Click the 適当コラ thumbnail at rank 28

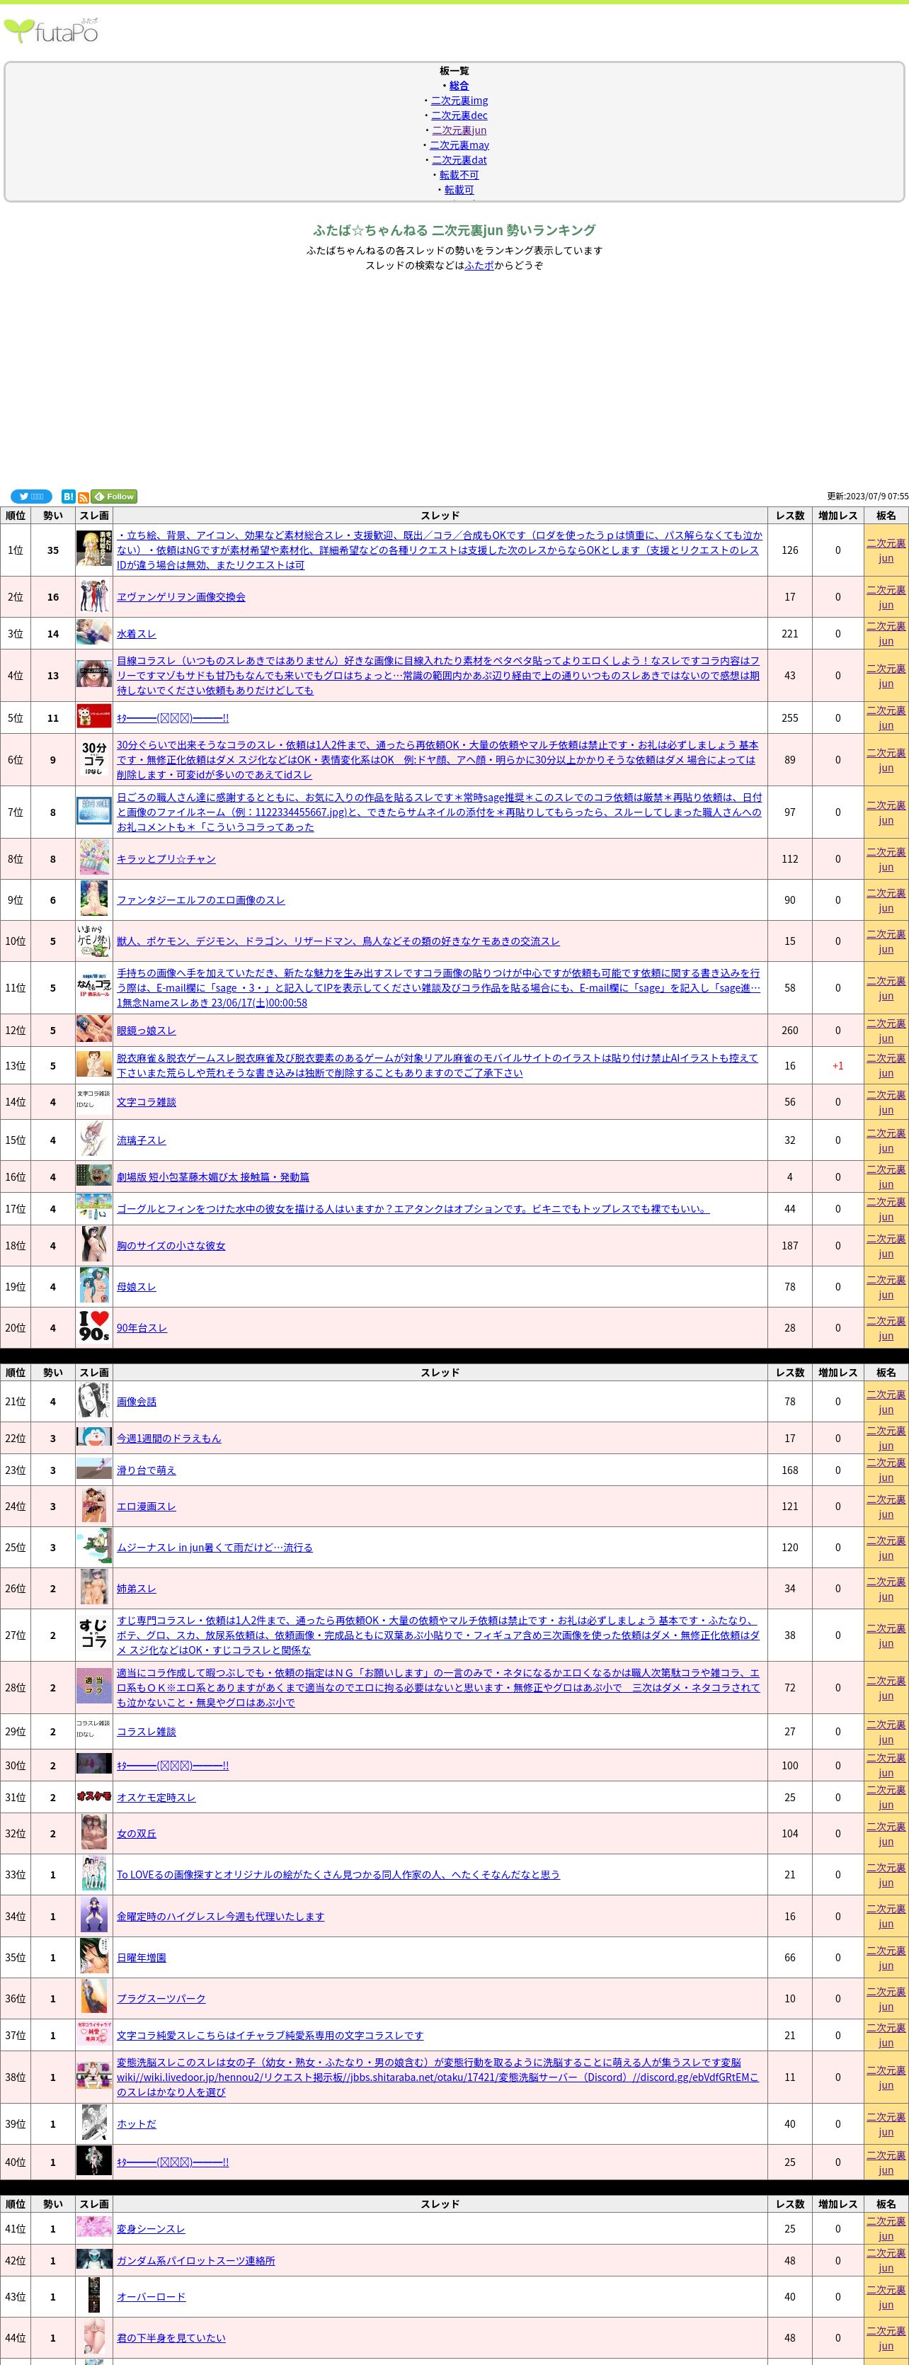click(94, 1687)
